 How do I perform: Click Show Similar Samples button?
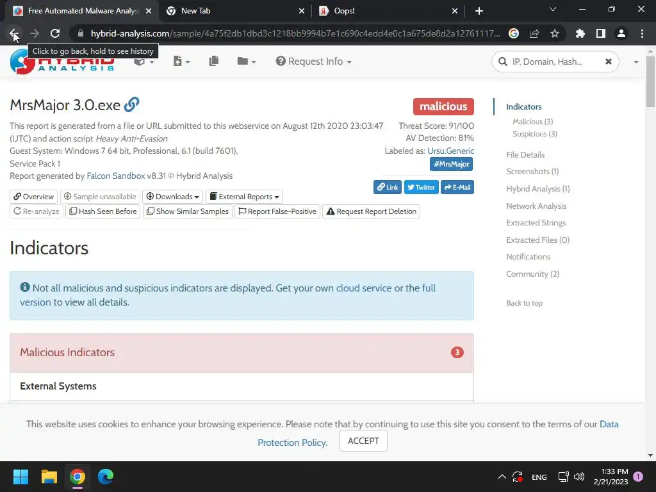(188, 211)
